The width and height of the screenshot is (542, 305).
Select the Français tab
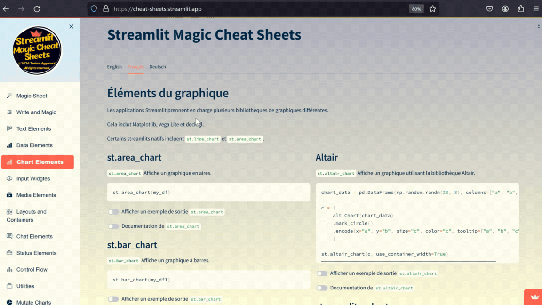pyautogui.click(x=135, y=67)
